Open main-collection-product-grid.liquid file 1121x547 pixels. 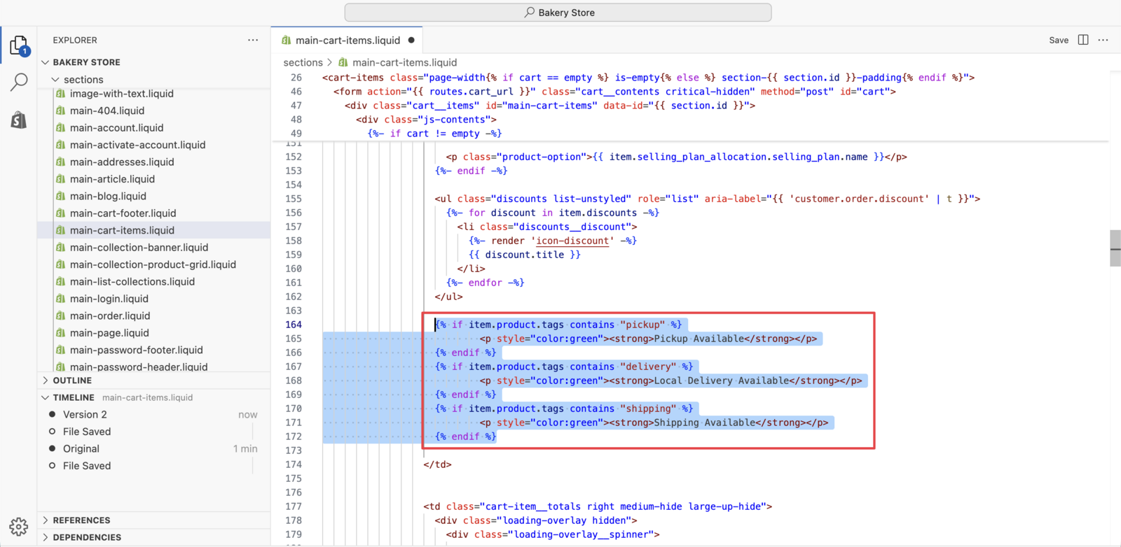tap(153, 264)
